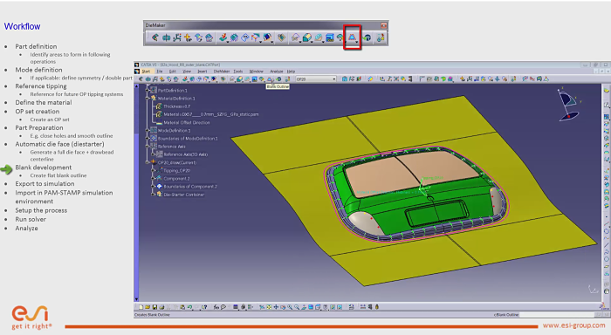Viewport: 611px width, 335px height.
Task: Open the Analyze menu
Action: click(277, 72)
